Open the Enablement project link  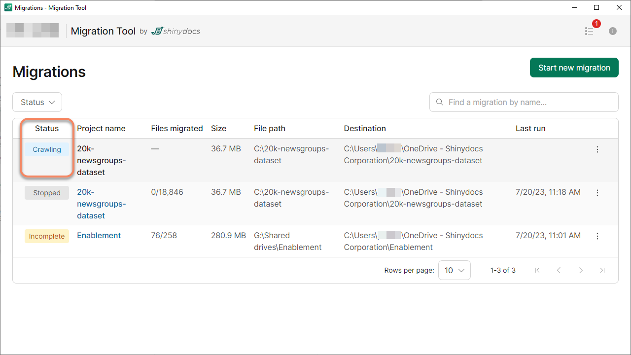tap(99, 236)
